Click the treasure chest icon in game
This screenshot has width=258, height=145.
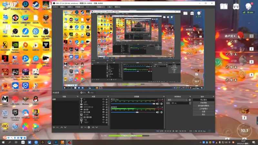click(x=244, y=111)
